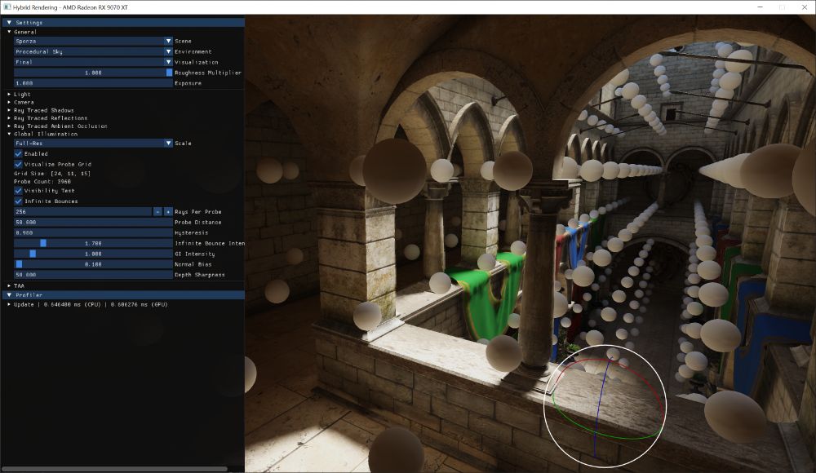This screenshot has width=816, height=473.
Task: Disable the Infinite Bounces checkbox
Action: pos(18,201)
